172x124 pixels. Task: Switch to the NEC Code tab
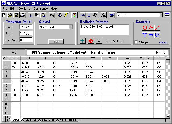tap(48, 120)
